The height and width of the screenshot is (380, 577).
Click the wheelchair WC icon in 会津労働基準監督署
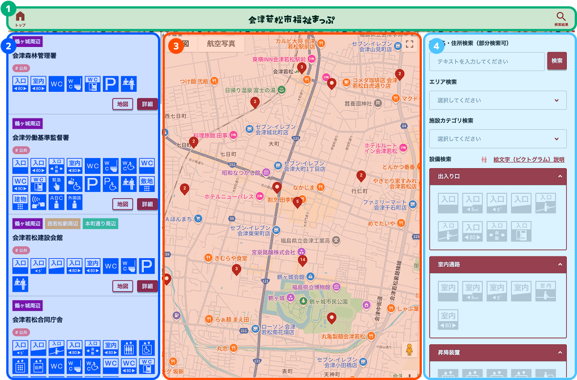pyautogui.click(x=129, y=166)
